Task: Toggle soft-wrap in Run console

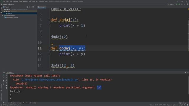Action: [6, 80]
